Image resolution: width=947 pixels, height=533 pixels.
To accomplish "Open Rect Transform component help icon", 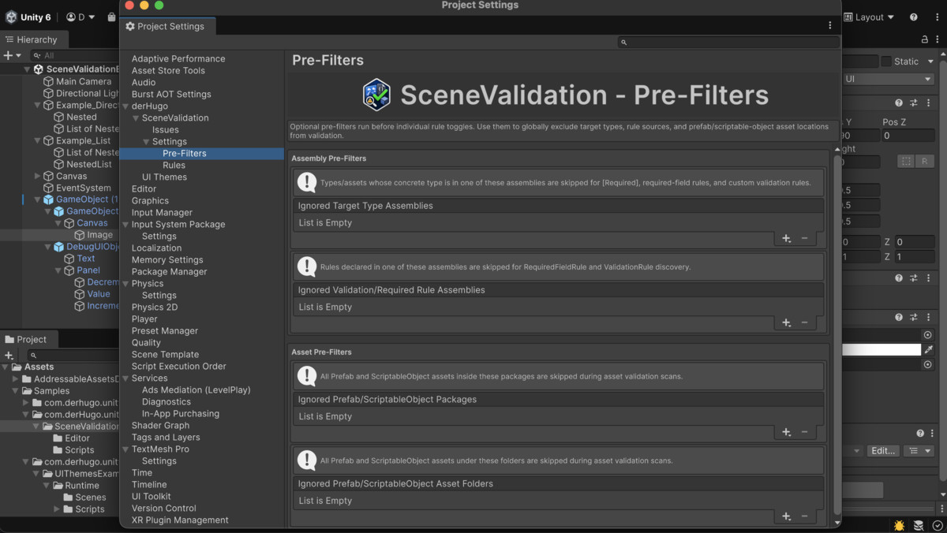I will pos(899,103).
